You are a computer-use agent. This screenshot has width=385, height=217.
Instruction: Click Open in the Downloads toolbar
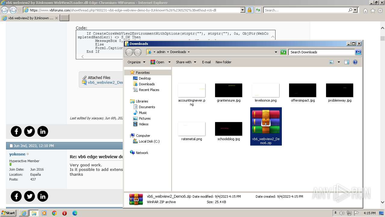[x=157, y=62]
